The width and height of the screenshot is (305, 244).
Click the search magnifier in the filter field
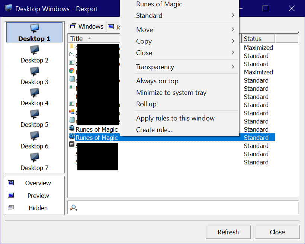tap(74, 208)
